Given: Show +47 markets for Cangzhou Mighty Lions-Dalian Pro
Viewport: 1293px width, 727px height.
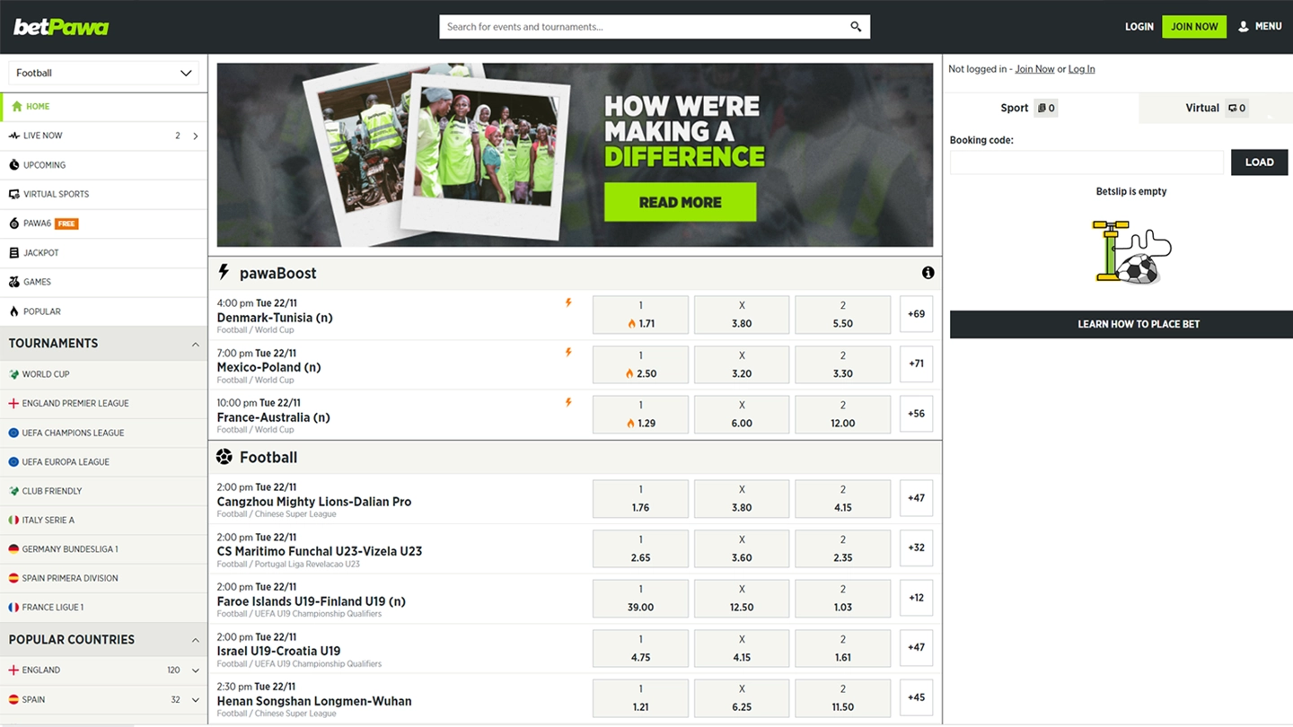Looking at the screenshot, I should (916, 498).
